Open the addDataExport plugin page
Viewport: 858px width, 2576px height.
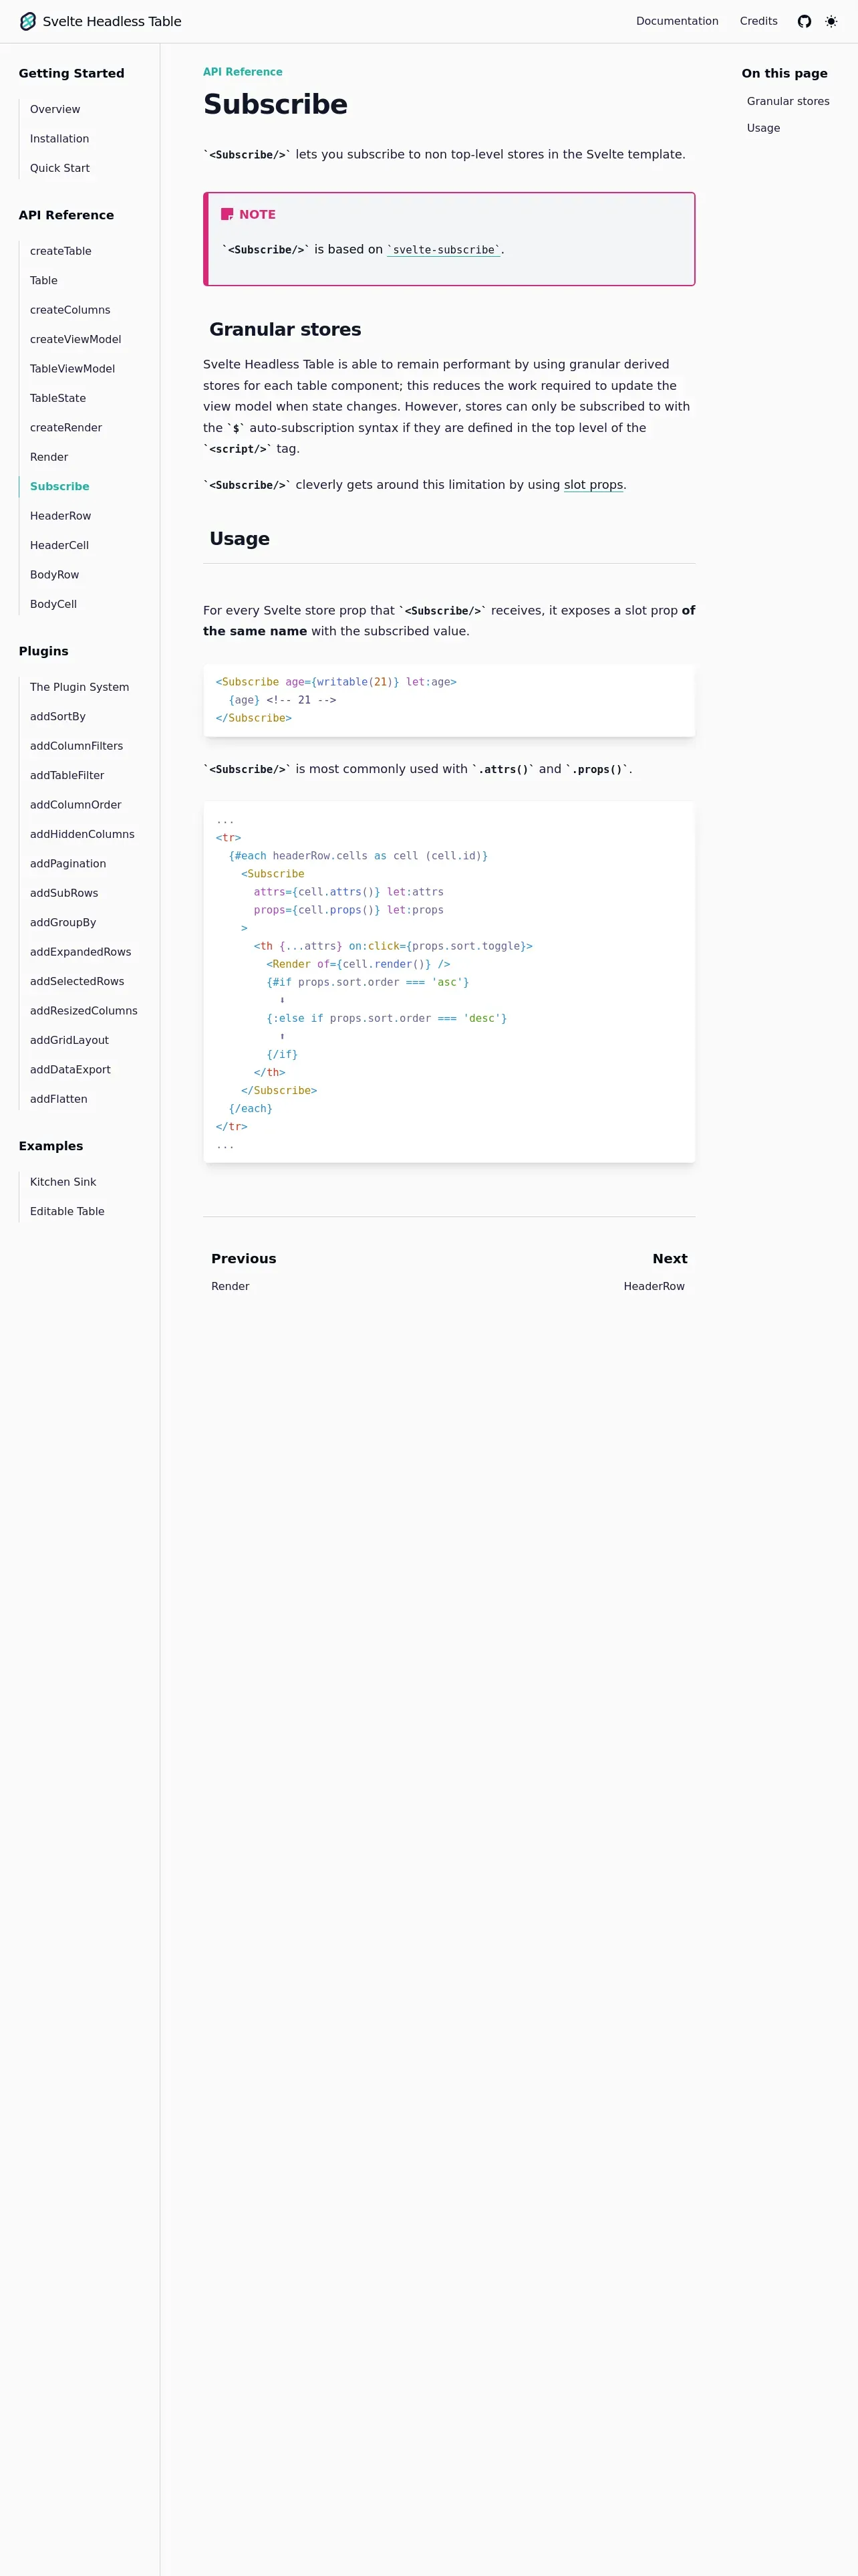point(70,1070)
